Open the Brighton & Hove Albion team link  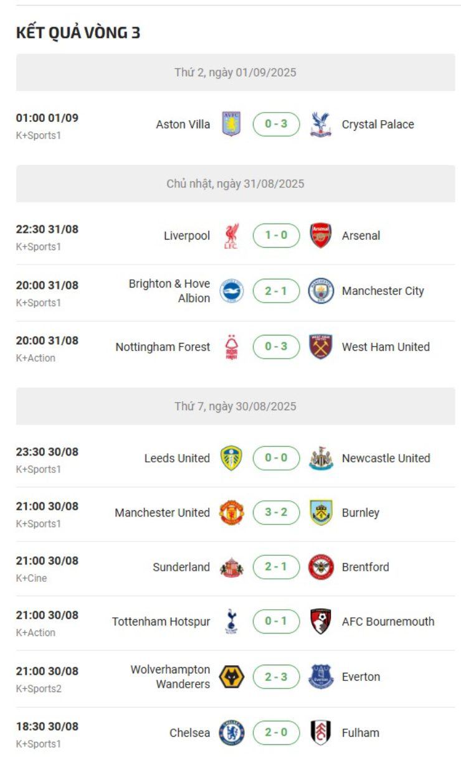click(x=169, y=291)
